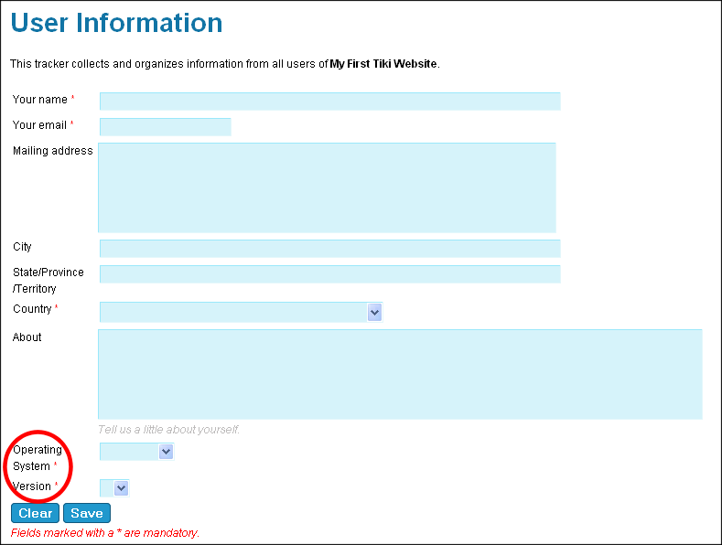Click the Your name input field
The height and width of the screenshot is (545, 722).
tap(329, 102)
